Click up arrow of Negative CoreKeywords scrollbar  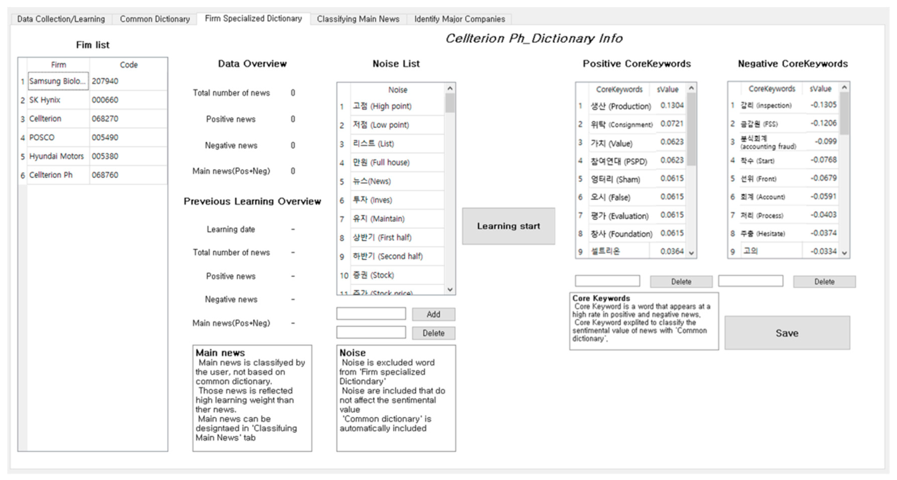(844, 88)
